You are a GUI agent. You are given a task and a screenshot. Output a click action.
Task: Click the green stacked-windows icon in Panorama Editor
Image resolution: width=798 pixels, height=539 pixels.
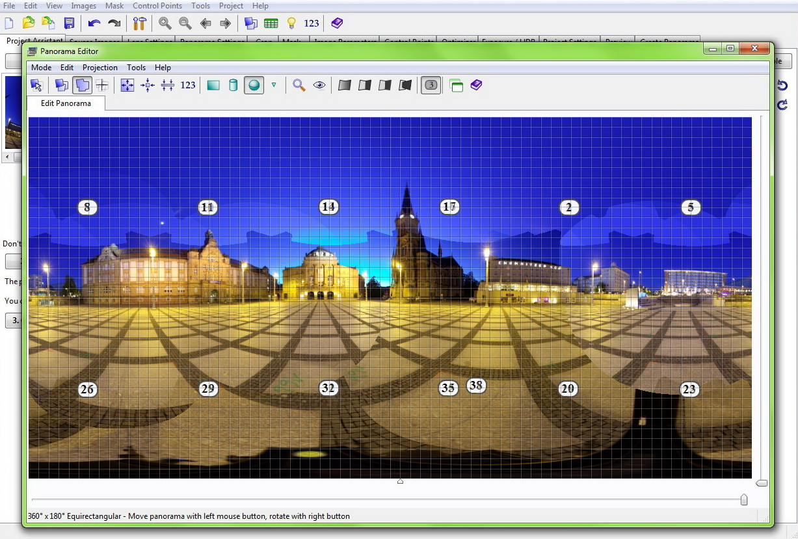click(x=457, y=85)
